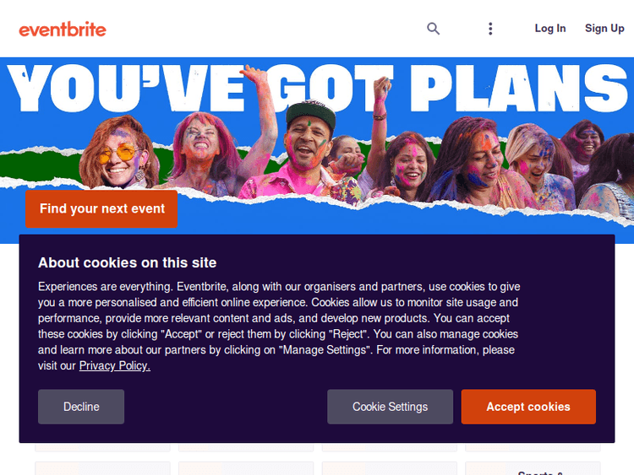This screenshot has height=475, width=634.
Task: Click the woman wearing orange sunglasses in the banner
Action: [x=120, y=156]
